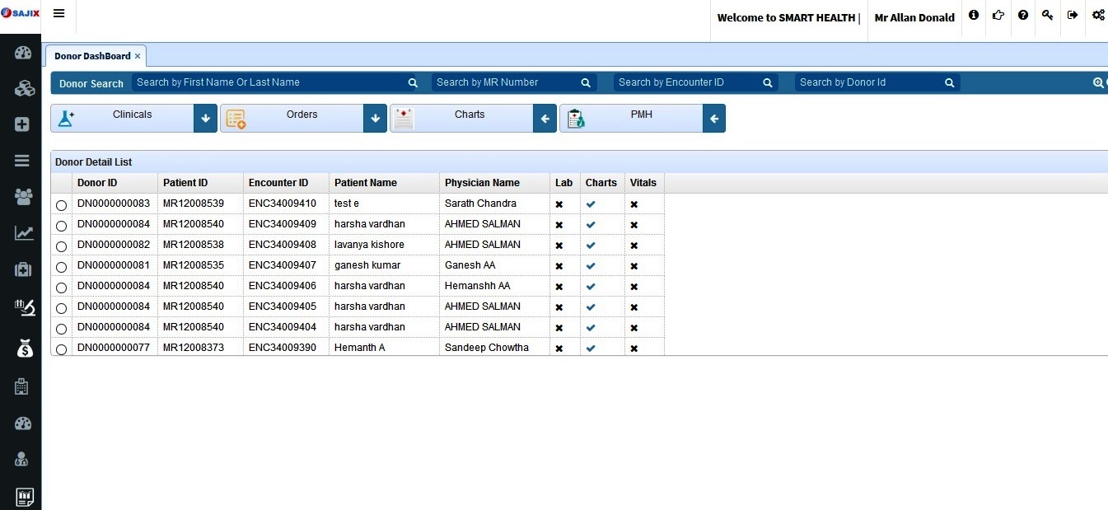Click the info circle icon in header

pyautogui.click(x=974, y=15)
